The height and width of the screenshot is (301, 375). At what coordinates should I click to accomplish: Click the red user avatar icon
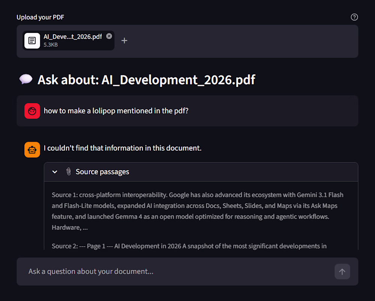click(x=32, y=111)
